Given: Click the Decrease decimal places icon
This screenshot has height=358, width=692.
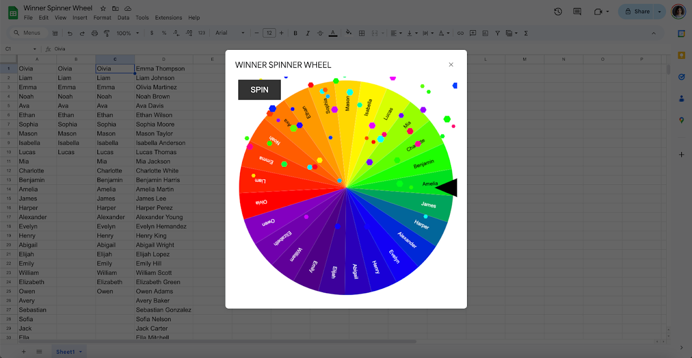Looking at the screenshot, I should coord(176,34).
